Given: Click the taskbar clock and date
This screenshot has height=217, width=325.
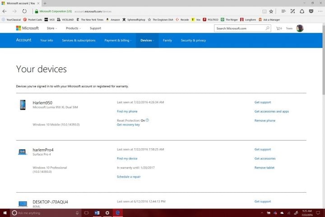Looking at the screenshot, I should pyautogui.click(x=307, y=213).
